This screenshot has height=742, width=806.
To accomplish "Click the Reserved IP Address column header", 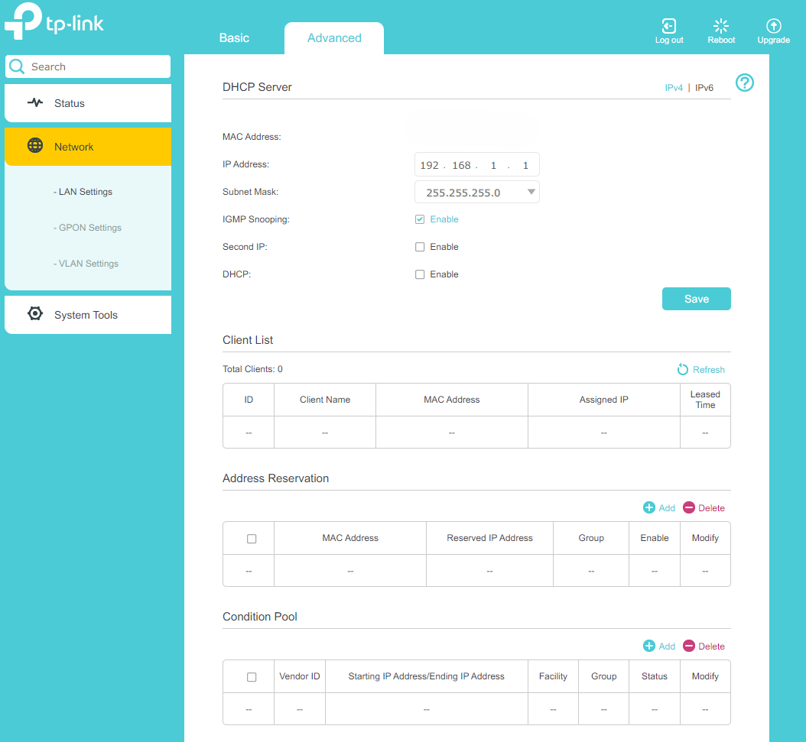I will coord(489,538).
